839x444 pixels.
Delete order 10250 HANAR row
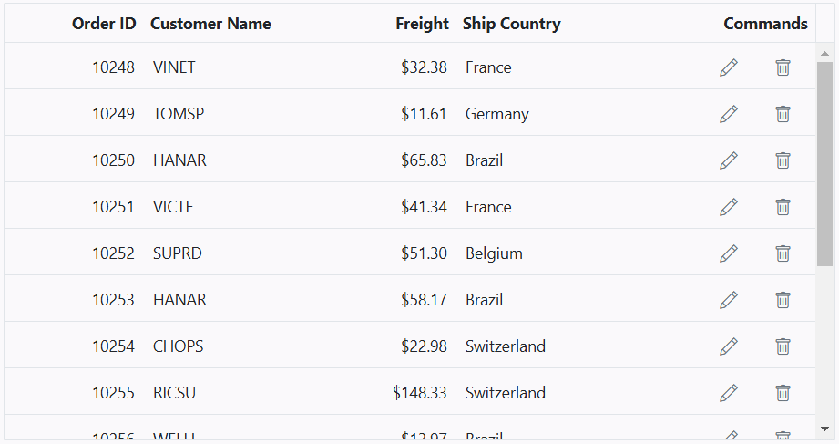[x=783, y=160]
